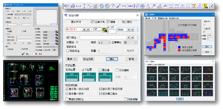Open tolerance lookup icon beside H7 field
Viewport: 223px width, 109px height.
tap(104, 30)
